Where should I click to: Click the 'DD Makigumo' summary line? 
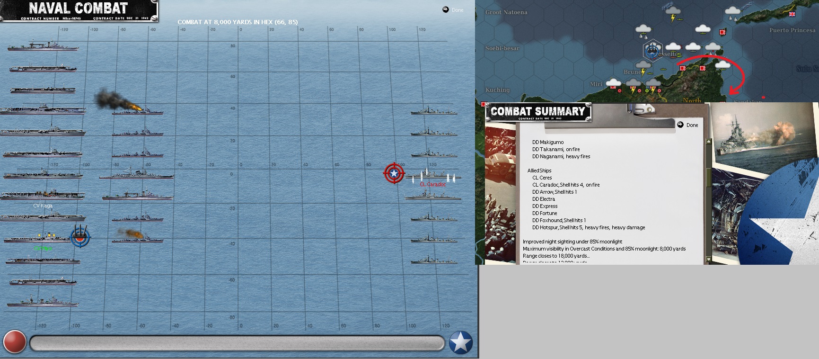(x=548, y=142)
